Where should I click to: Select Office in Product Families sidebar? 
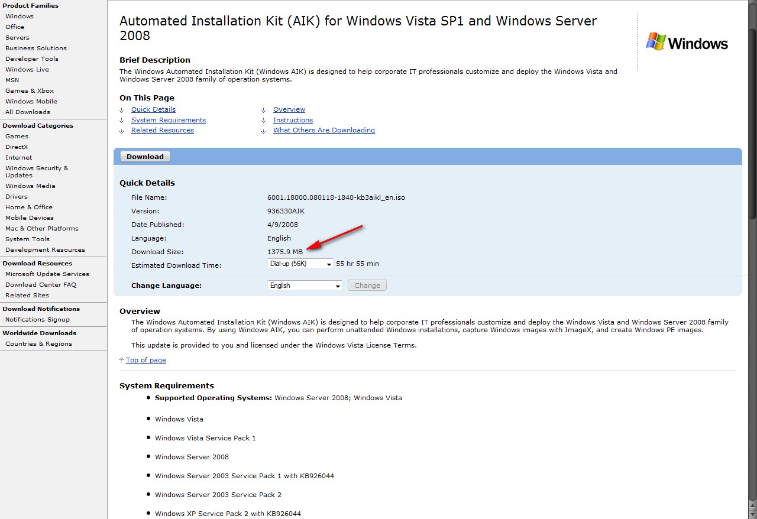coord(15,27)
